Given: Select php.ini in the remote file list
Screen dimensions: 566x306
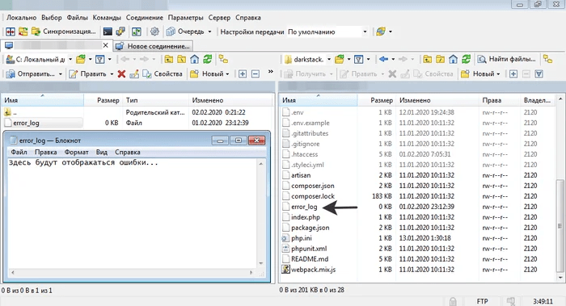Looking at the screenshot, I should 302,238.
